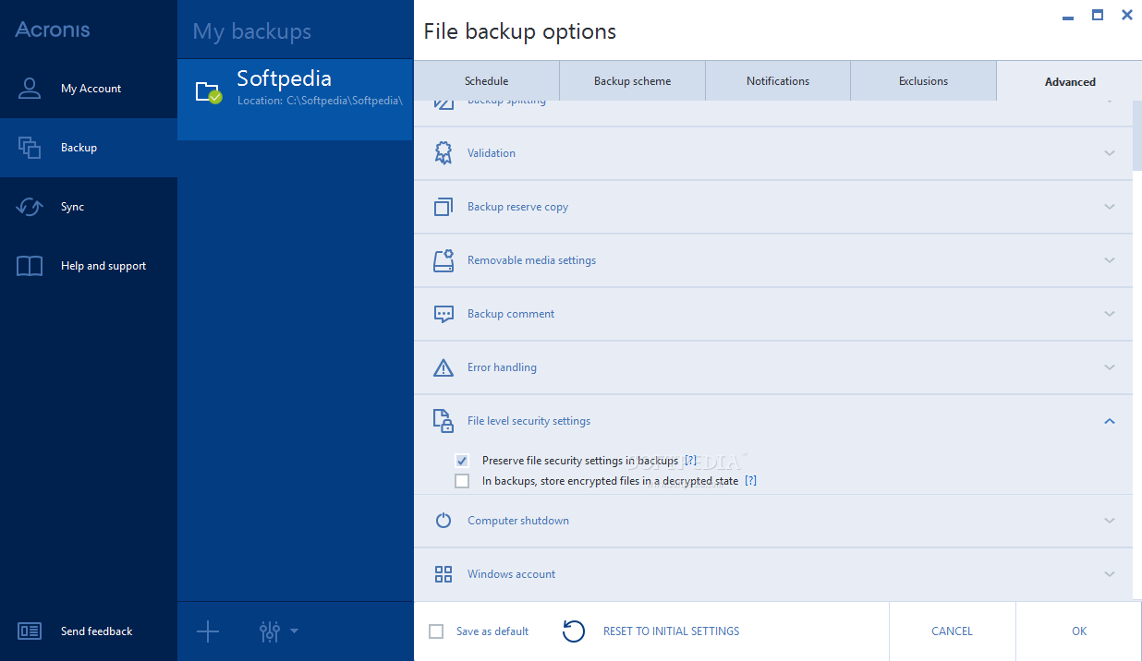Enable storing encrypted files in decrypted state

(462, 481)
